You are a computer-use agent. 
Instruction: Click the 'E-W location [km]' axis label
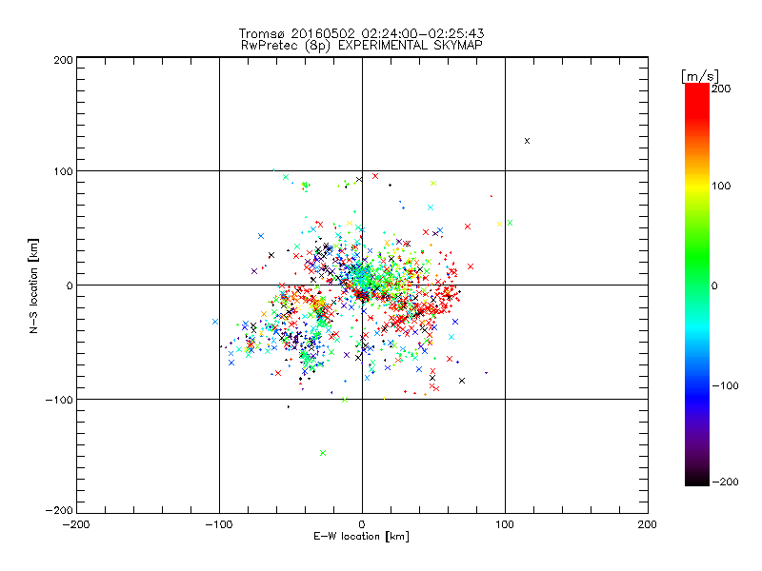point(361,537)
